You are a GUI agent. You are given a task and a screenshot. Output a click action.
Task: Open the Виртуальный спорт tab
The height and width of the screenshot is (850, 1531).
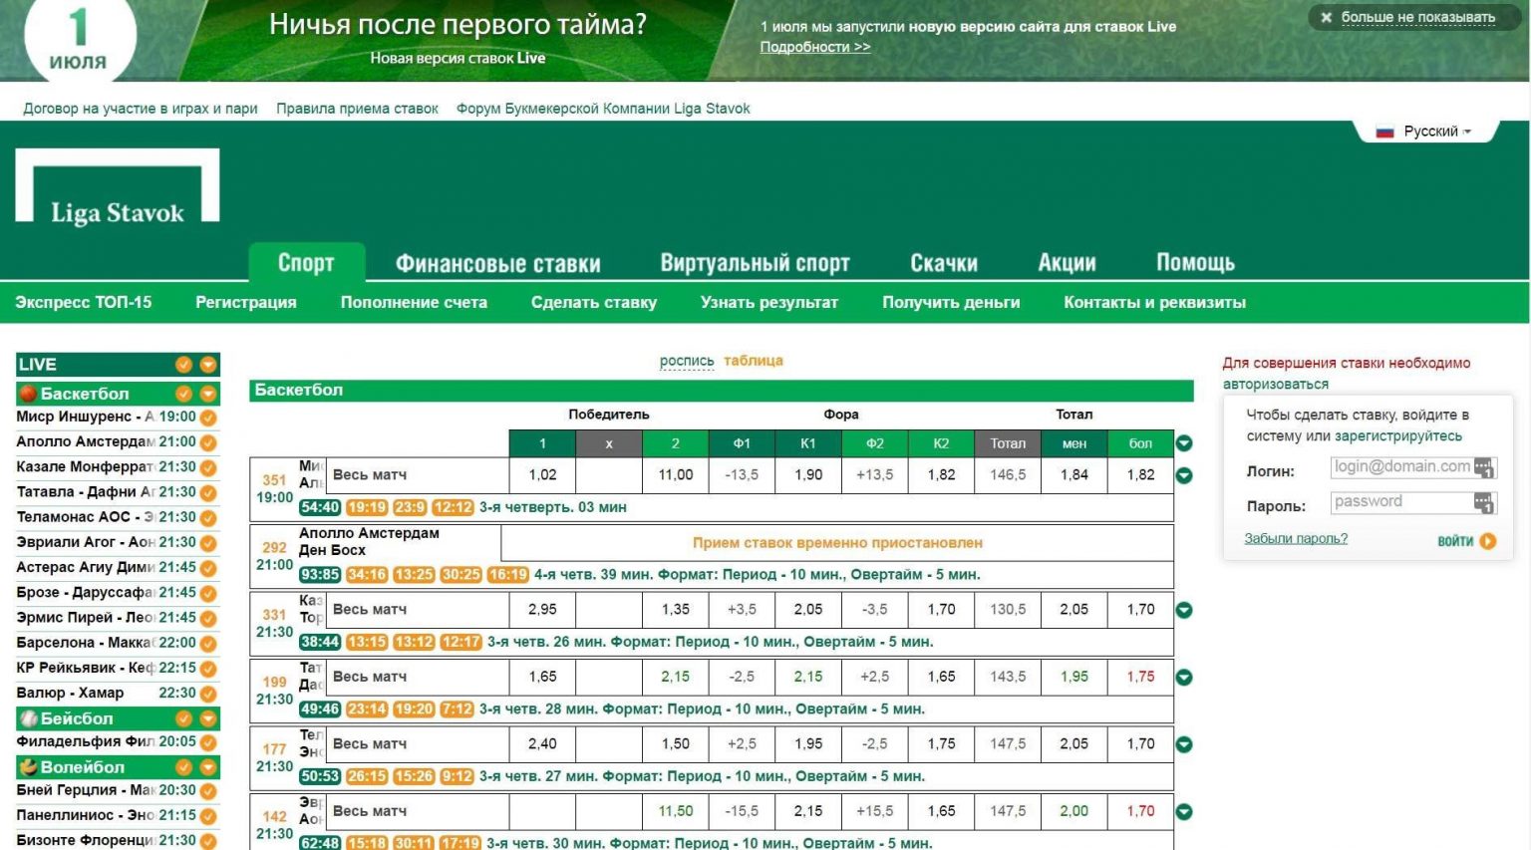[755, 263]
